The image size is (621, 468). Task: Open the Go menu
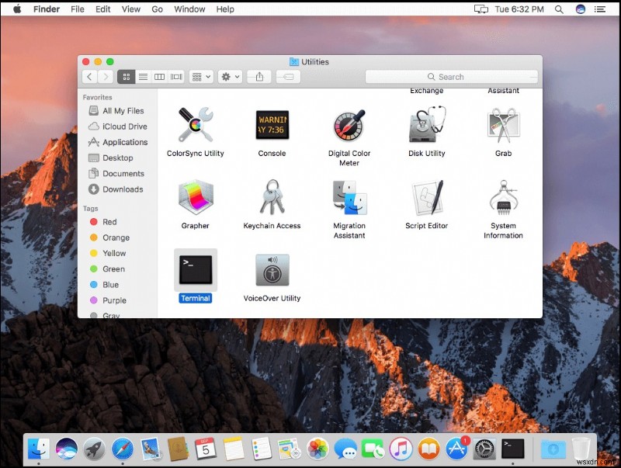[x=158, y=9]
